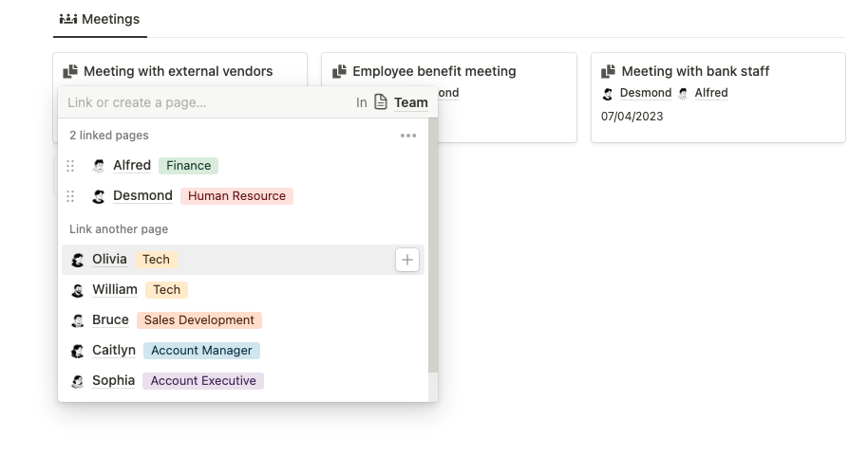Click the Meeting with bank staff page icon
868x455 pixels.
click(x=608, y=71)
